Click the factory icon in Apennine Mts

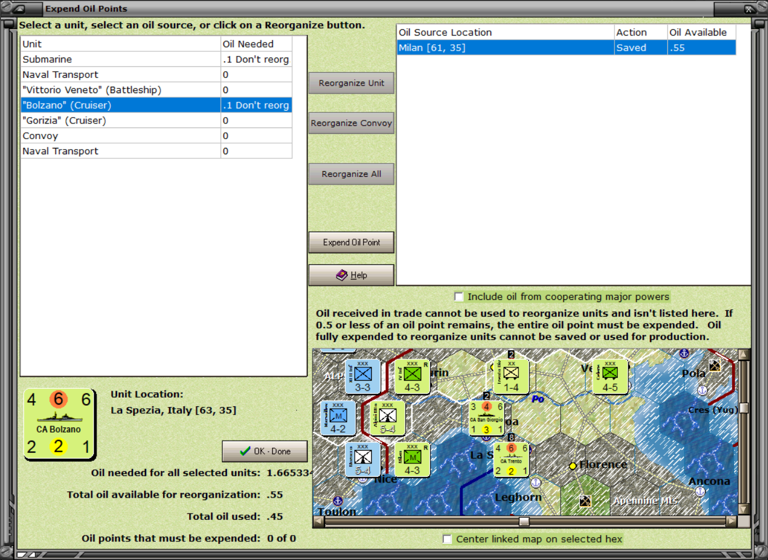coord(585,501)
